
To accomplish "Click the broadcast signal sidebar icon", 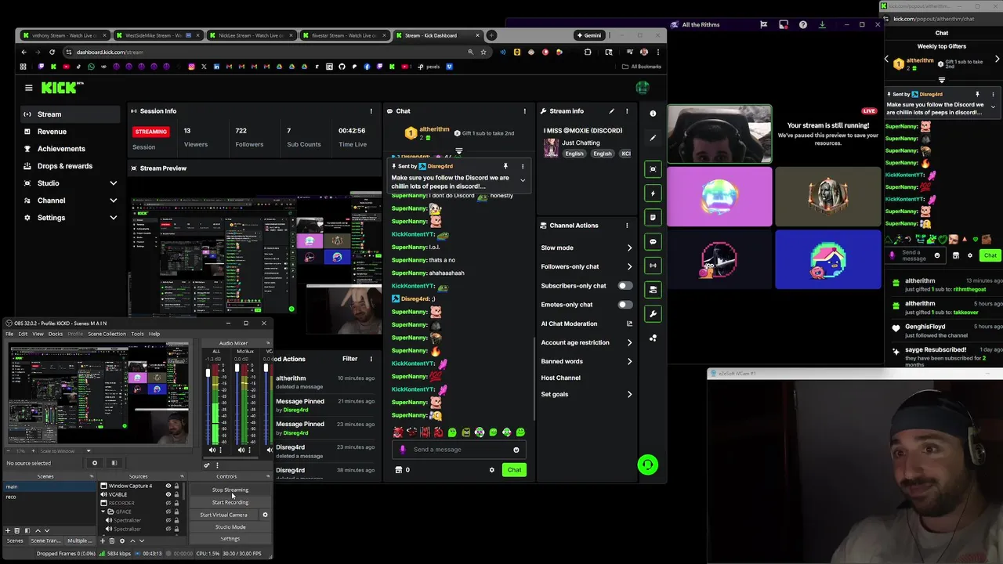I will (653, 266).
